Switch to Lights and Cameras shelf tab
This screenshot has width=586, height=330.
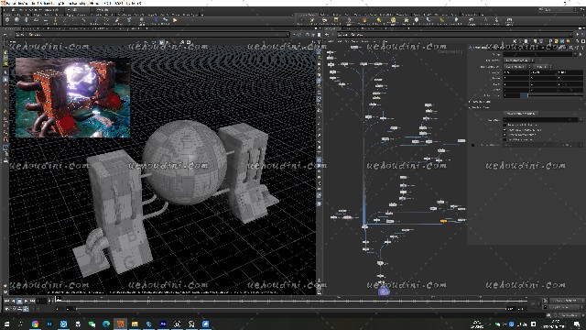click(307, 15)
